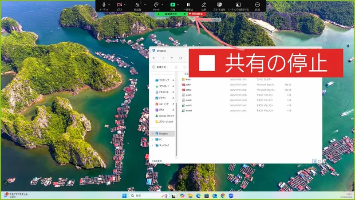Click the Explorer refresh icon
355x200 pixels.
point(181,58)
